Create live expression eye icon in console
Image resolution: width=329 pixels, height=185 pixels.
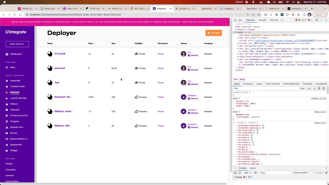pos(255,173)
